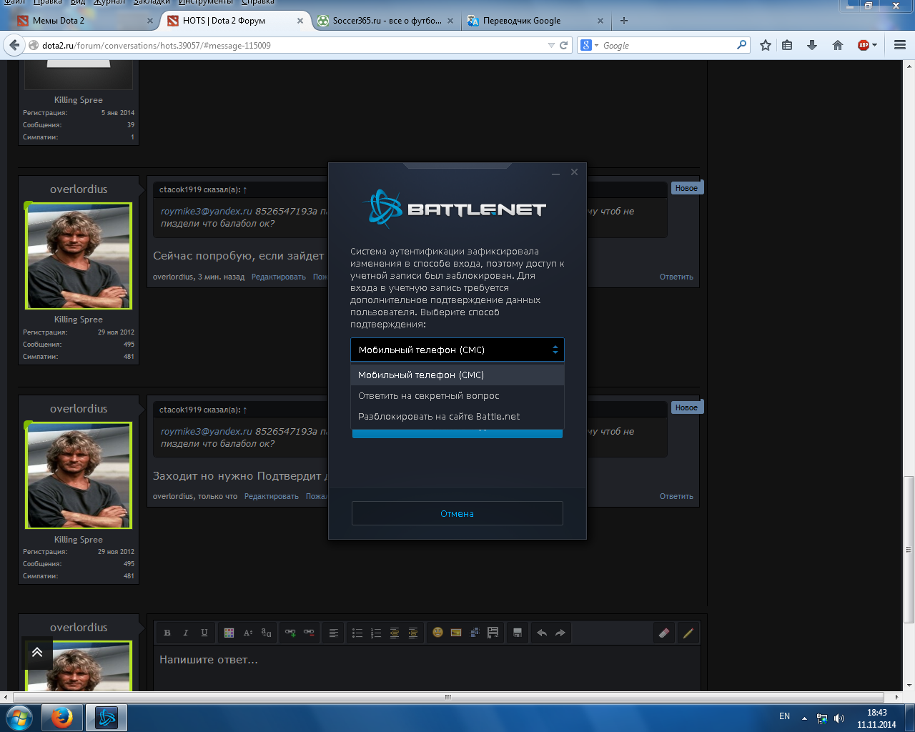Toggle bold formatting in the reply editor

coord(167,633)
